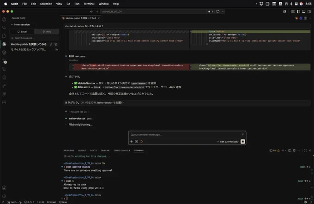Open the Manage gear in activity bar
This screenshot has height=204, width=314.
(x=4, y=196)
